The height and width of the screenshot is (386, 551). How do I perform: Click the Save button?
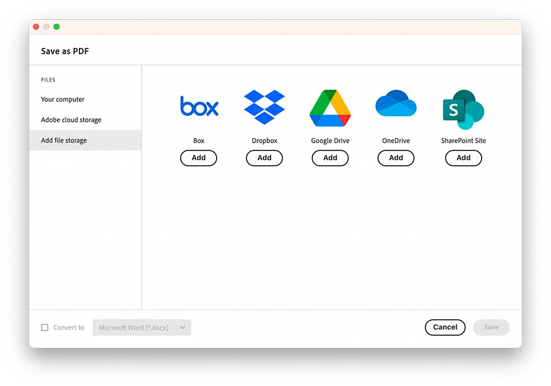pyautogui.click(x=491, y=327)
